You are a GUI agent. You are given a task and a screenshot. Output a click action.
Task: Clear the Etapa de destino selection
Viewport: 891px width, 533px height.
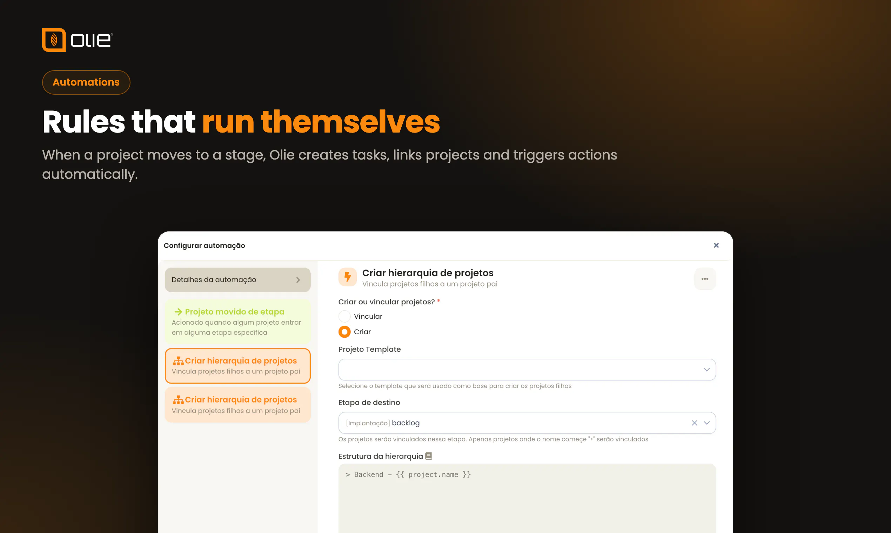694,423
